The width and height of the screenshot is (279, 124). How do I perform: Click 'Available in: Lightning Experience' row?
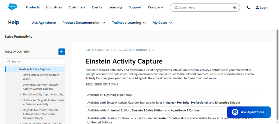172,95
